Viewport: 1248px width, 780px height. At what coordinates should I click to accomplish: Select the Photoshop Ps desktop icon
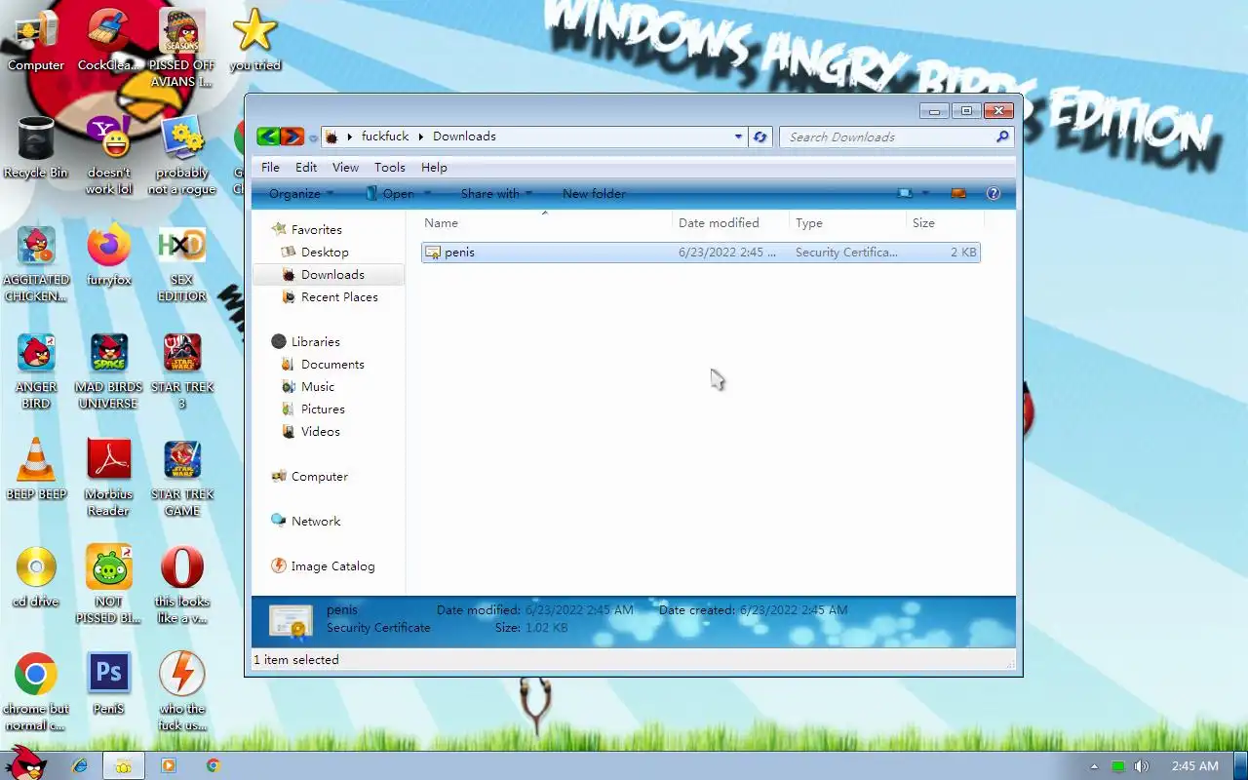[x=109, y=684]
